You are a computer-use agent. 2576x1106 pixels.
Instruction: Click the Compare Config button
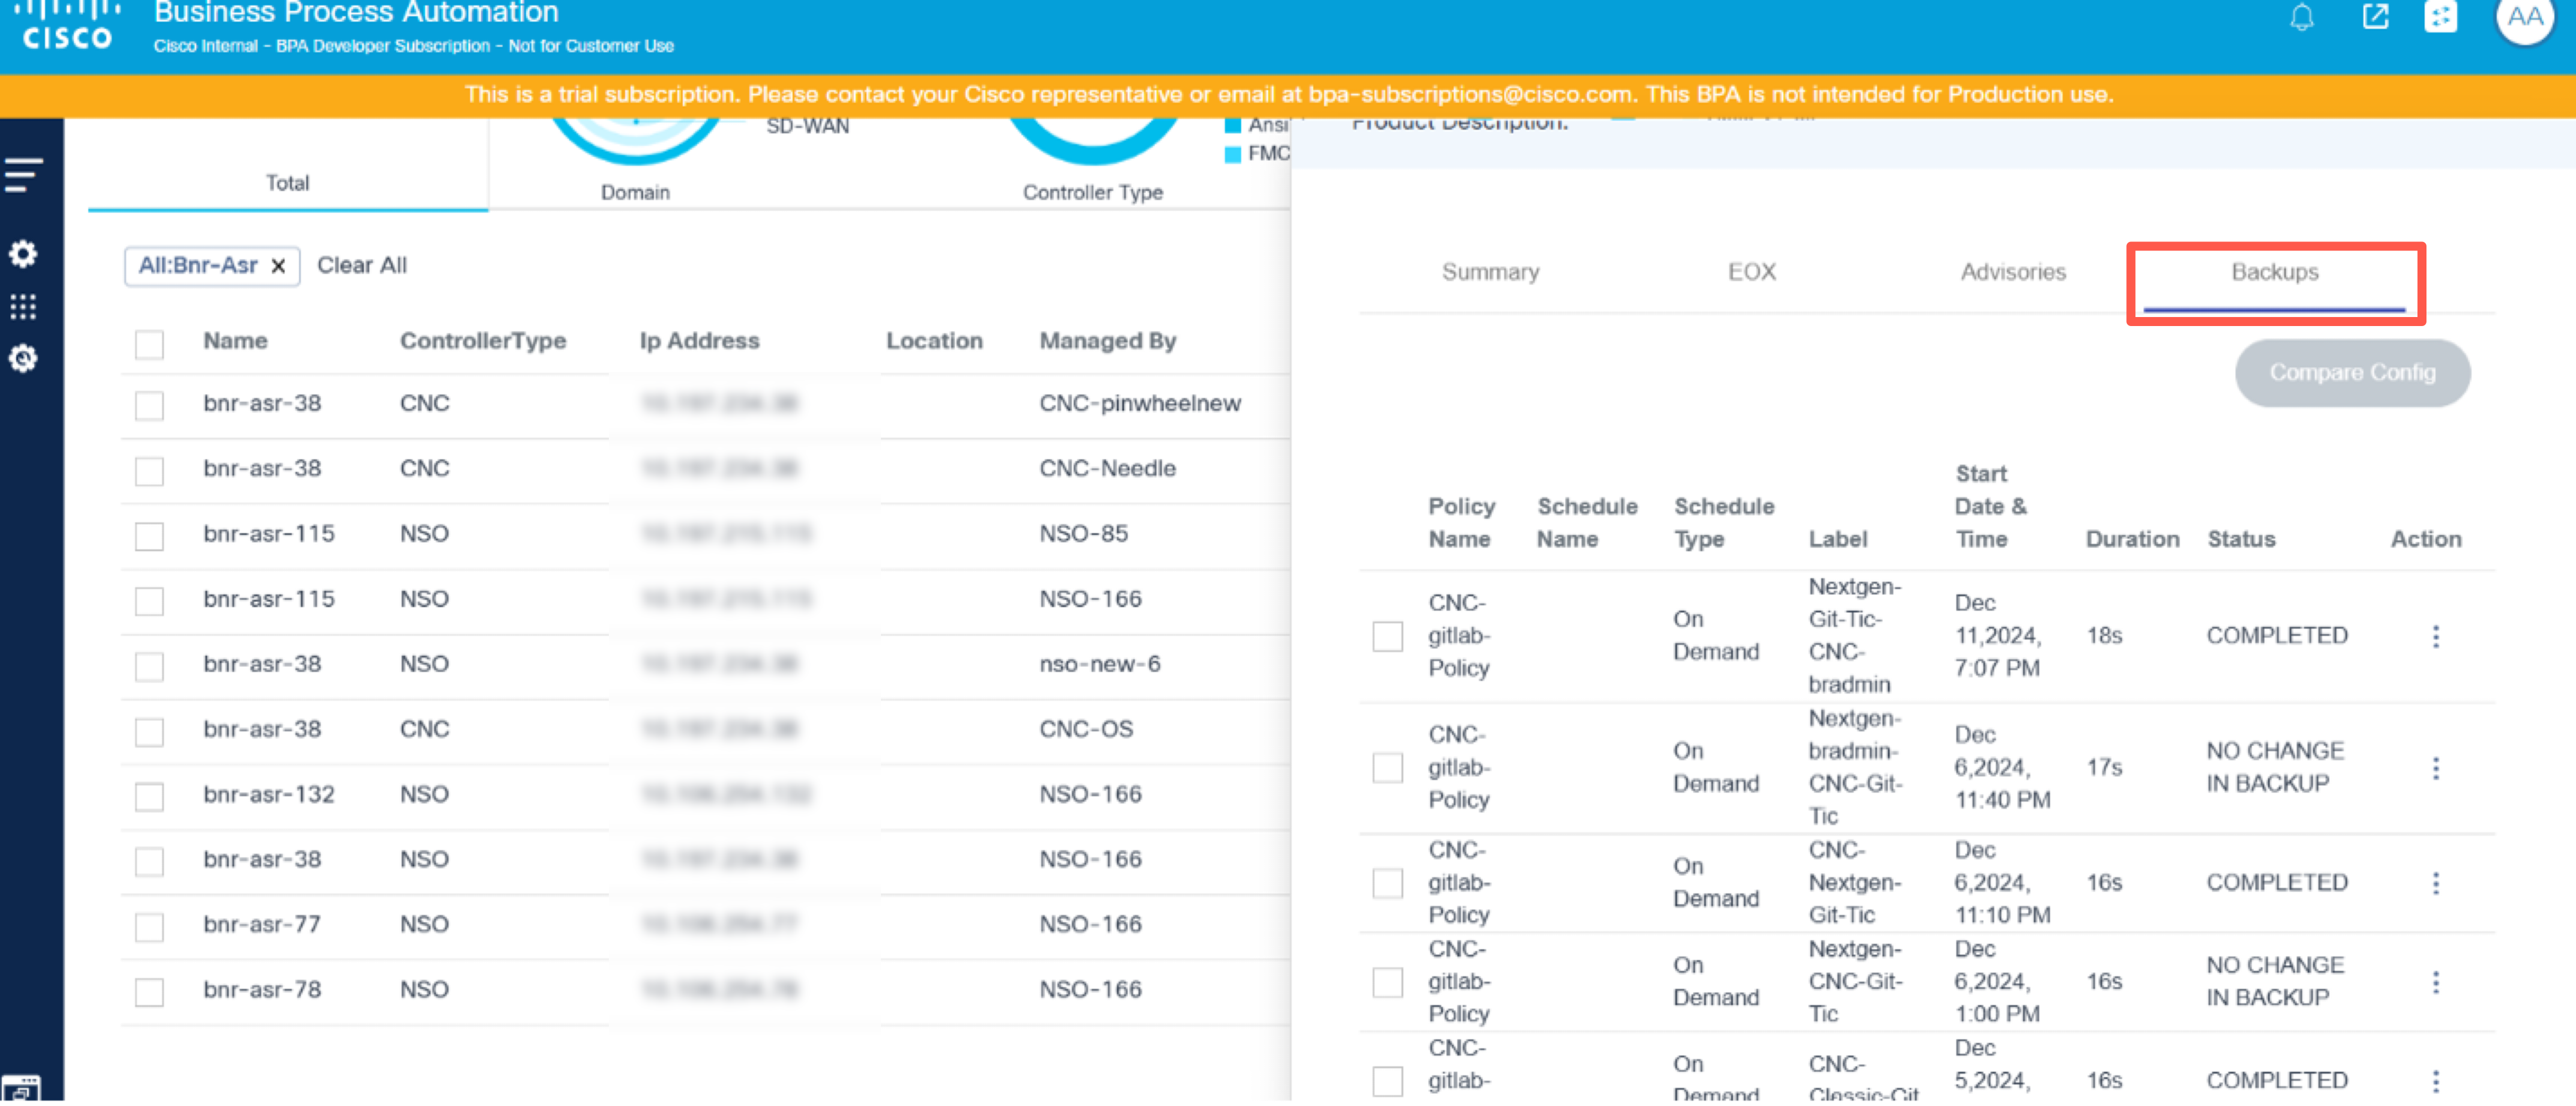2352,373
